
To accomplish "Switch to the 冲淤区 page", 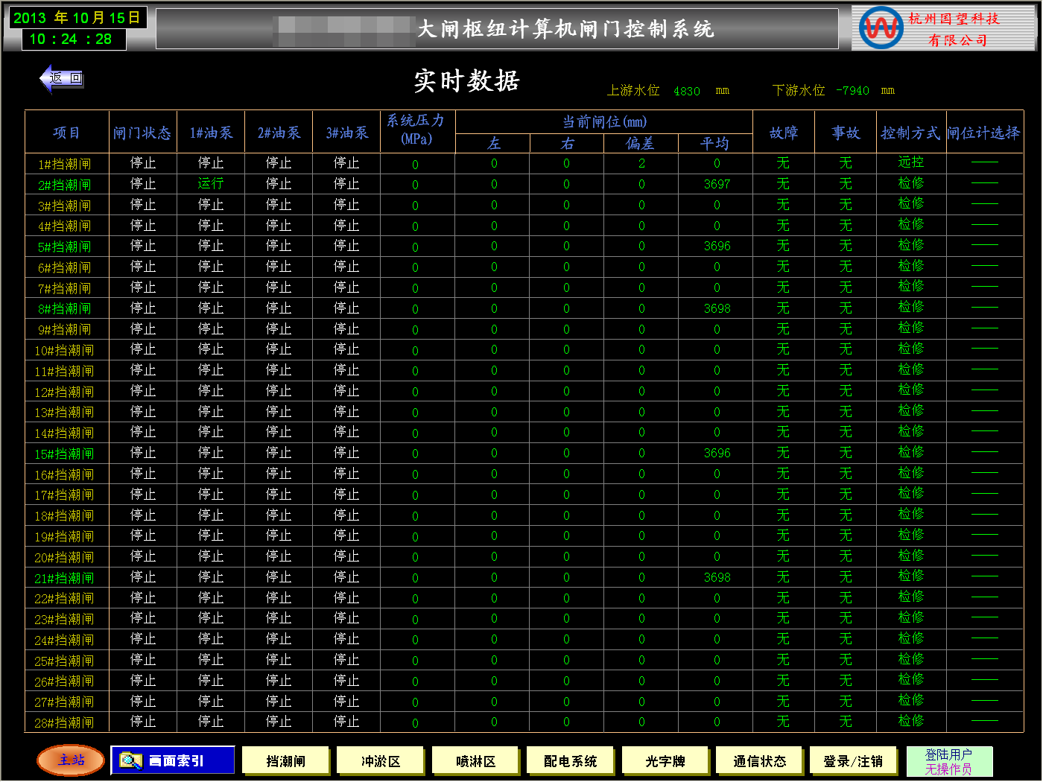I will coord(381,761).
